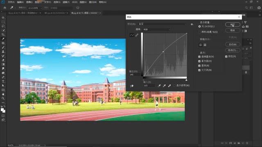Image resolution: width=262 pixels, height=147 pixels.
Task: Click Cancel button in Curves dialog
Action: [233, 30]
